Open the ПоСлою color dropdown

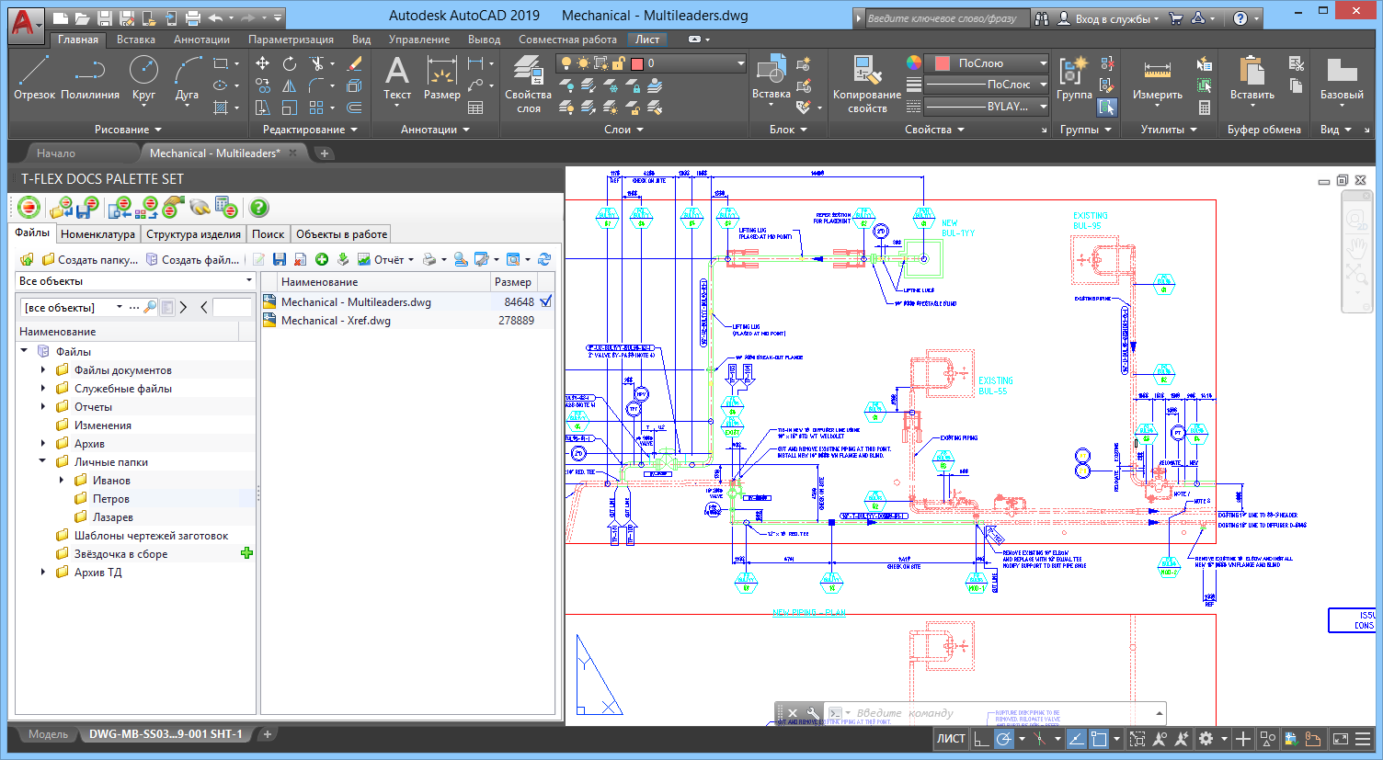pyautogui.click(x=988, y=63)
